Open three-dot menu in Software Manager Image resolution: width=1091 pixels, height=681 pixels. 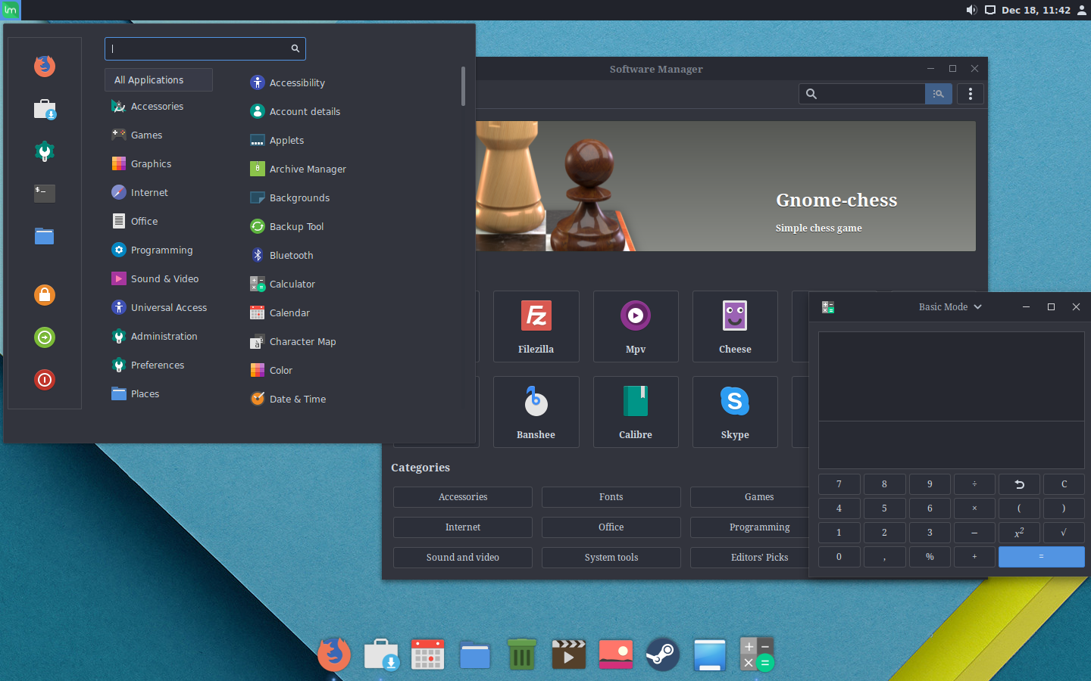971,94
